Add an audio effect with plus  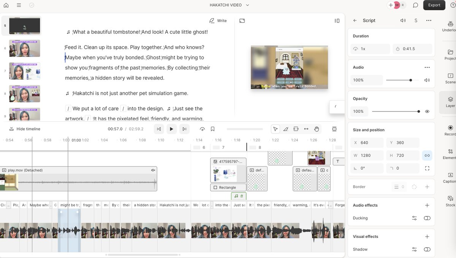427,205
